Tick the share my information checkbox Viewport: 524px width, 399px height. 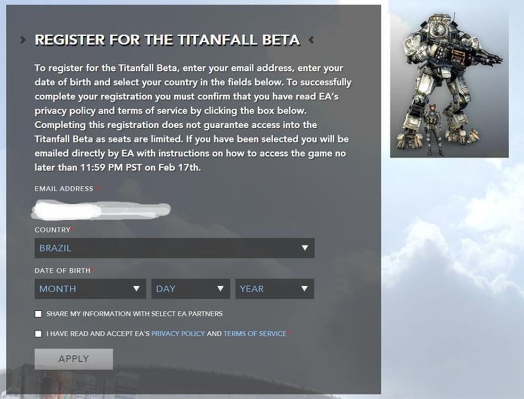(x=38, y=314)
